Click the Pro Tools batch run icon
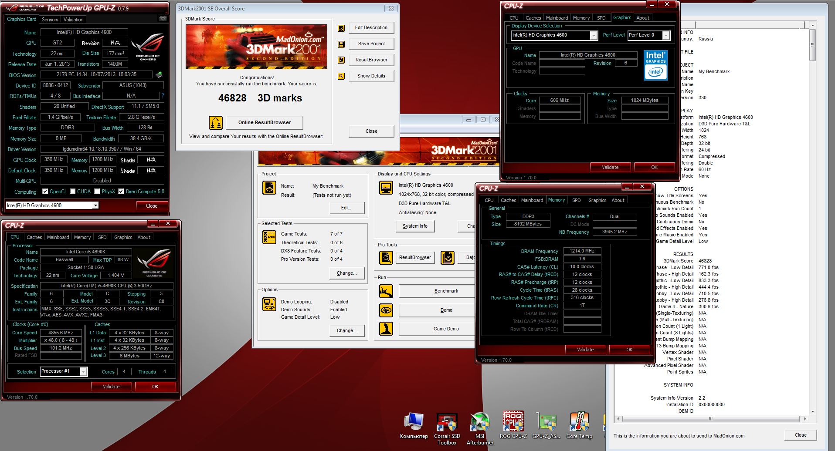Viewport: 835px width, 451px height. pyautogui.click(x=448, y=258)
